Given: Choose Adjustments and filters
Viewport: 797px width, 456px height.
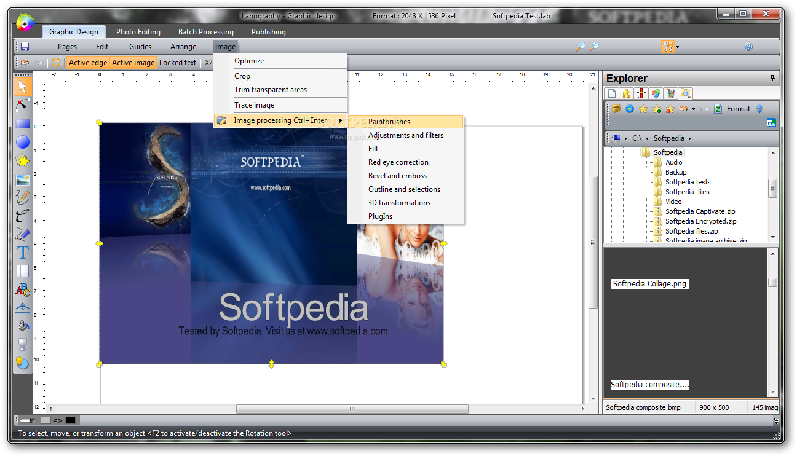Looking at the screenshot, I should pos(405,135).
